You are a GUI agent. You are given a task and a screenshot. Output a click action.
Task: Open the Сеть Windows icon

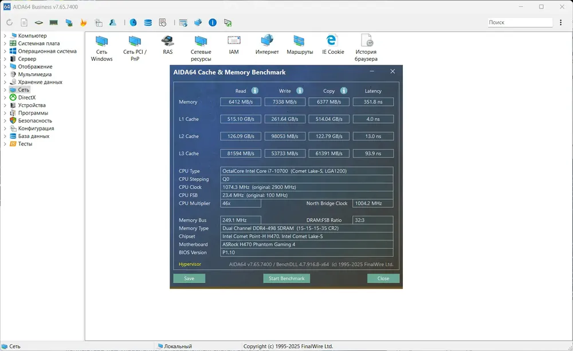coord(101,48)
